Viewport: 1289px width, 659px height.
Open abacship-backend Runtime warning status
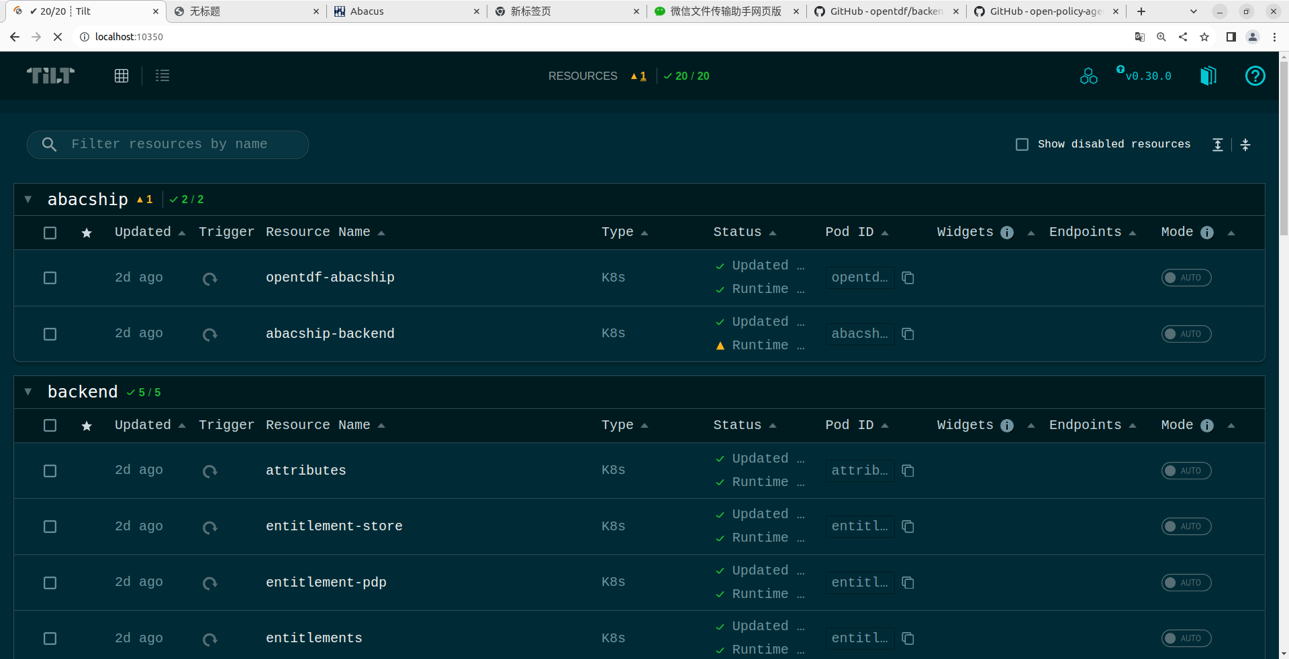pyautogui.click(x=760, y=345)
